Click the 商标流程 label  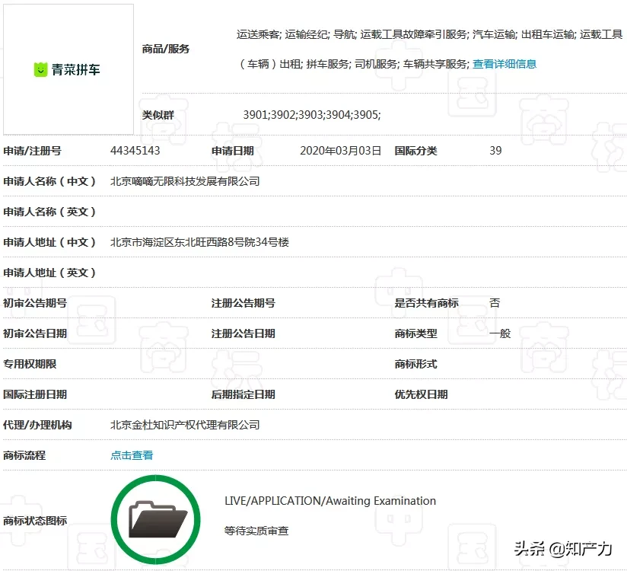click(x=24, y=455)
